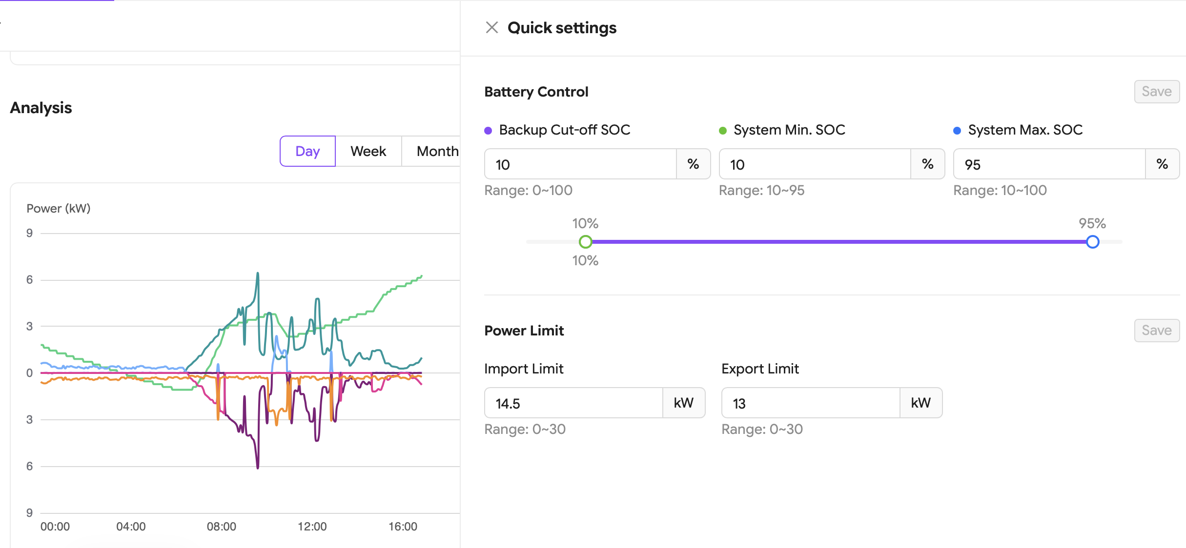Close the Quick settings panel

(x=492, y=28)
